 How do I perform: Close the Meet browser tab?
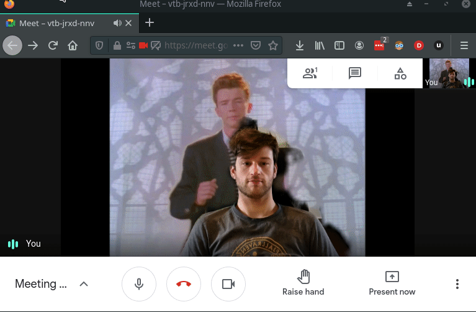point(128,23)
